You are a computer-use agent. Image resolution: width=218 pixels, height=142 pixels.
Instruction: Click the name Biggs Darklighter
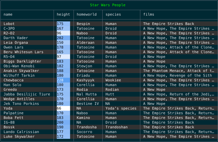coord(22,61)
